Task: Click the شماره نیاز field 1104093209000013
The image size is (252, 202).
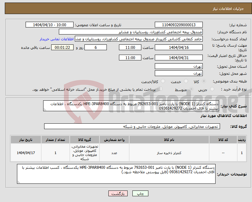Action: (179, 25)
